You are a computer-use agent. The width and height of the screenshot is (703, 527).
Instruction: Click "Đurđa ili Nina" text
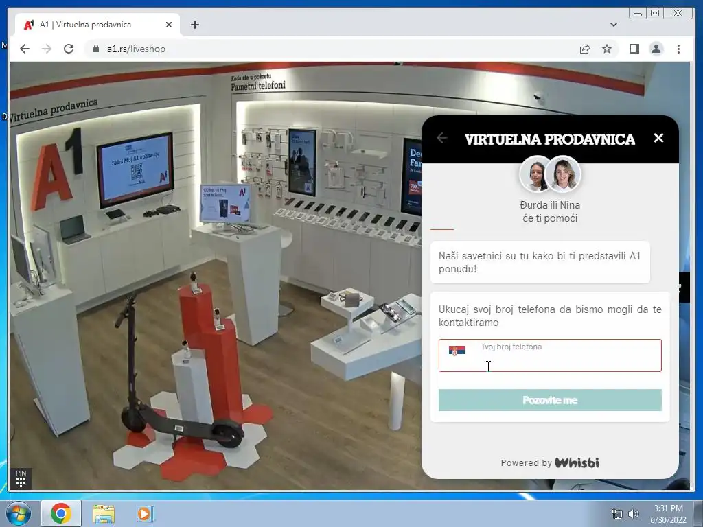[x=550, y=204]
